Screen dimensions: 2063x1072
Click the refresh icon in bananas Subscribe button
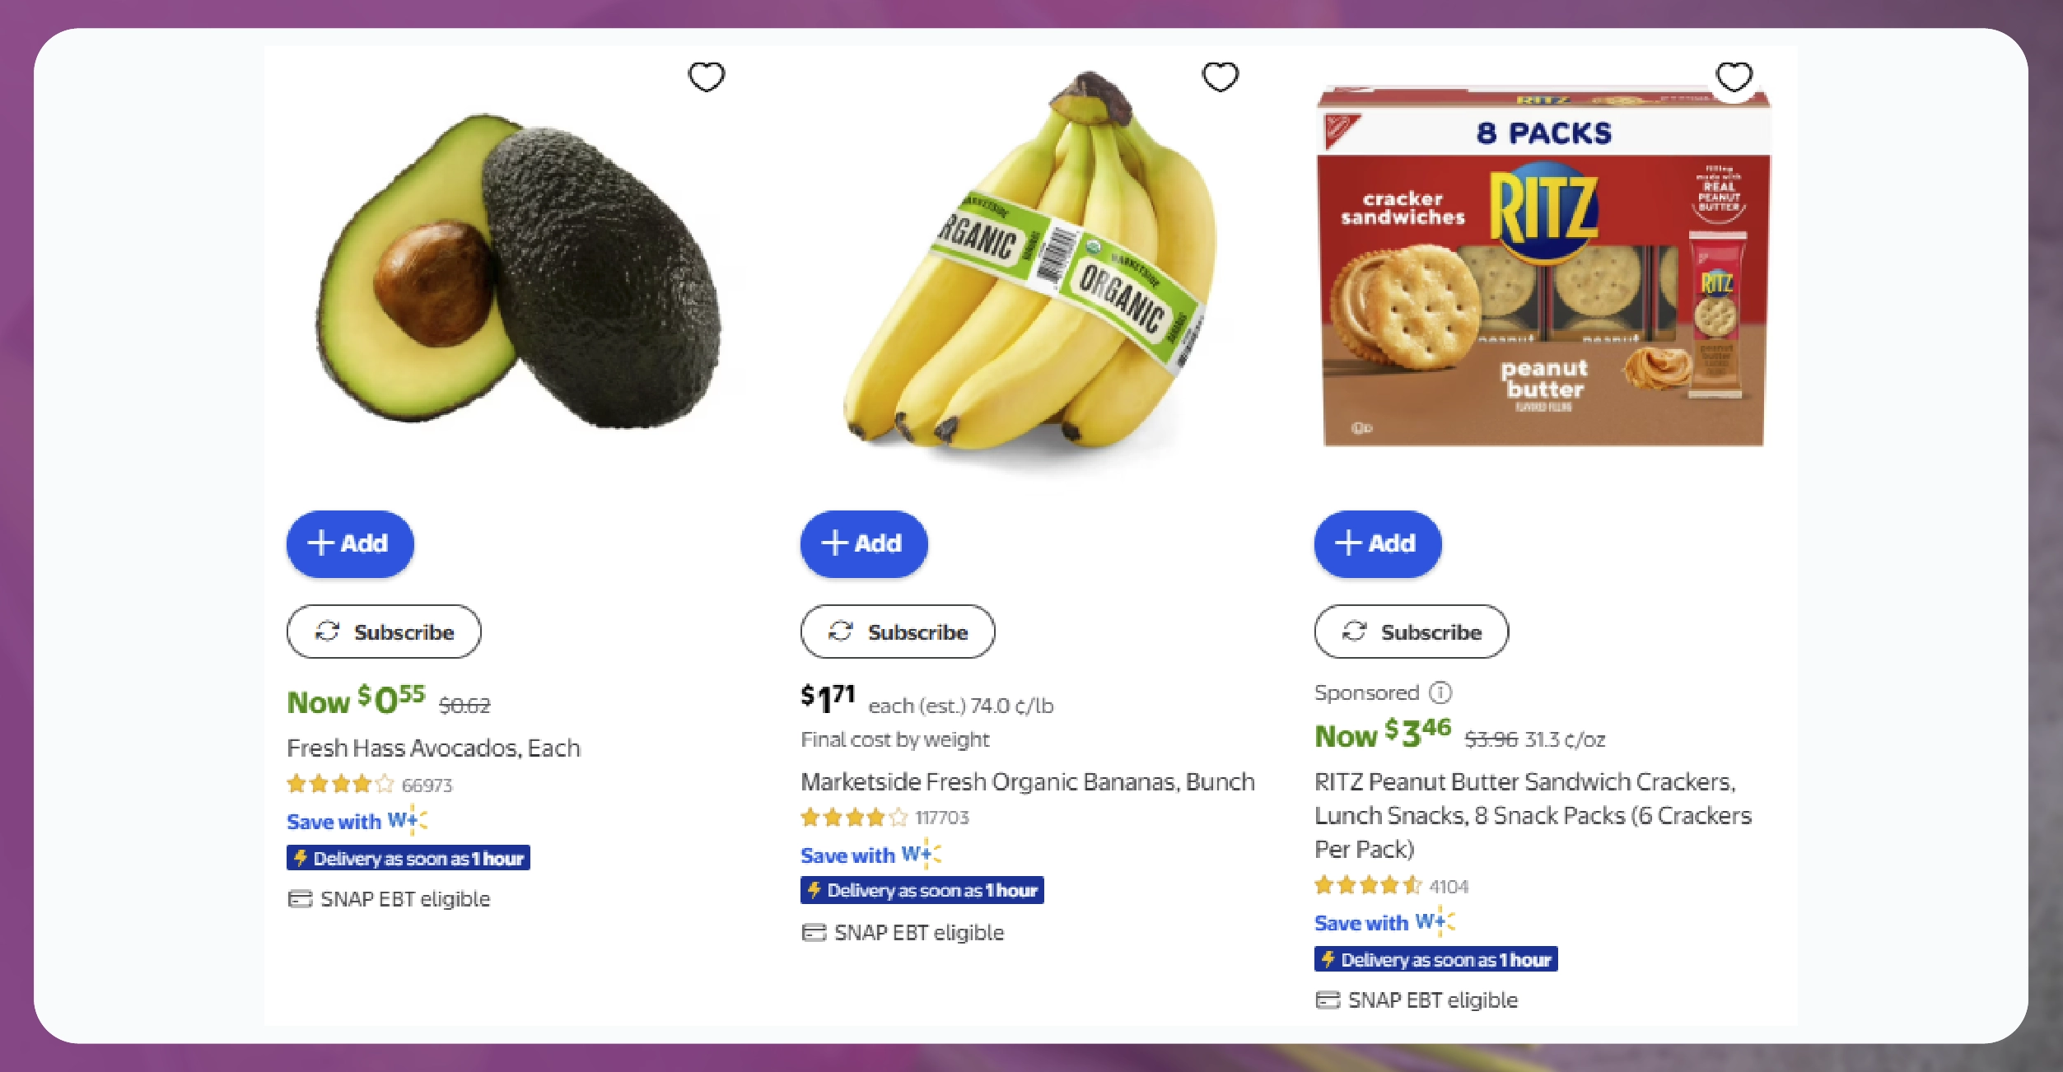coord(841,632)
